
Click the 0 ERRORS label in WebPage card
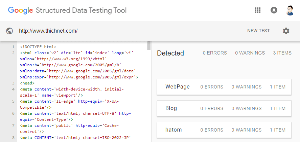click(212, 87)
